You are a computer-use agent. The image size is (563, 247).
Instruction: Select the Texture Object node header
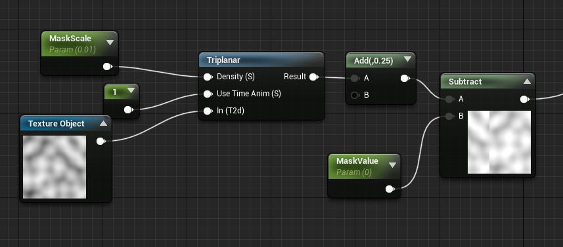(x=65, y=123)
